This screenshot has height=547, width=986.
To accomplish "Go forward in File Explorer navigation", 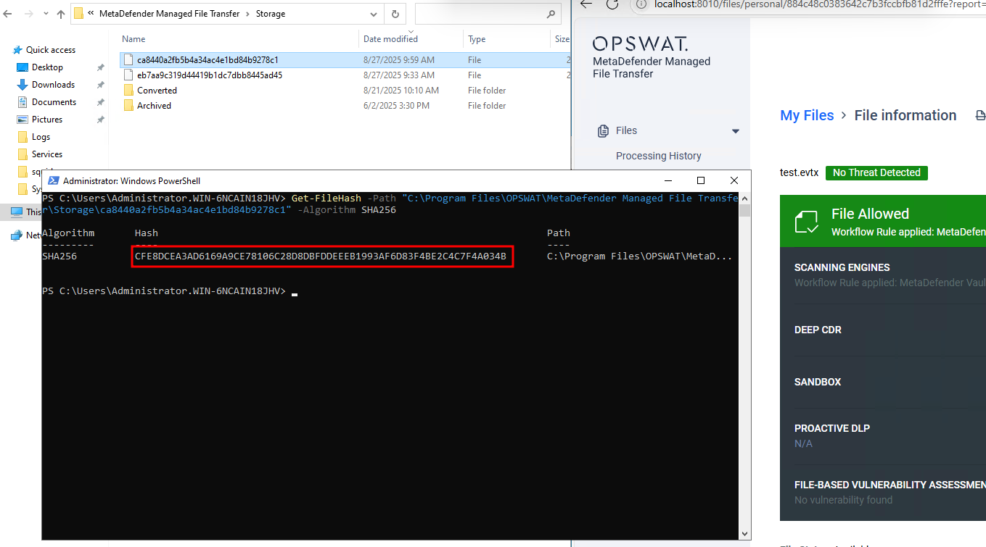I will [x=28, y=14].
